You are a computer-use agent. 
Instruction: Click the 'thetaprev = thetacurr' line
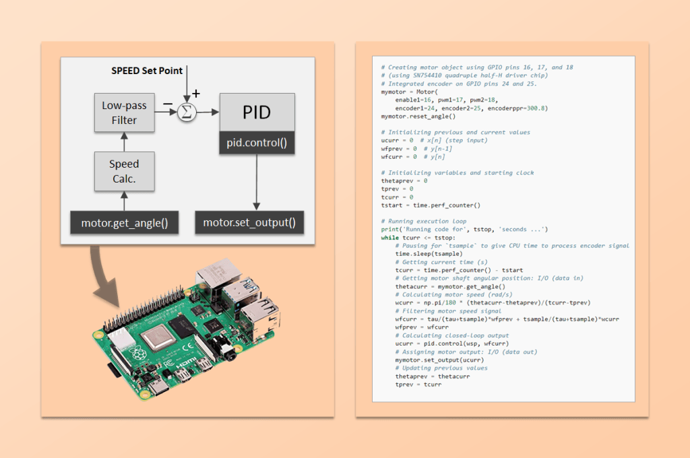[432, 377]
